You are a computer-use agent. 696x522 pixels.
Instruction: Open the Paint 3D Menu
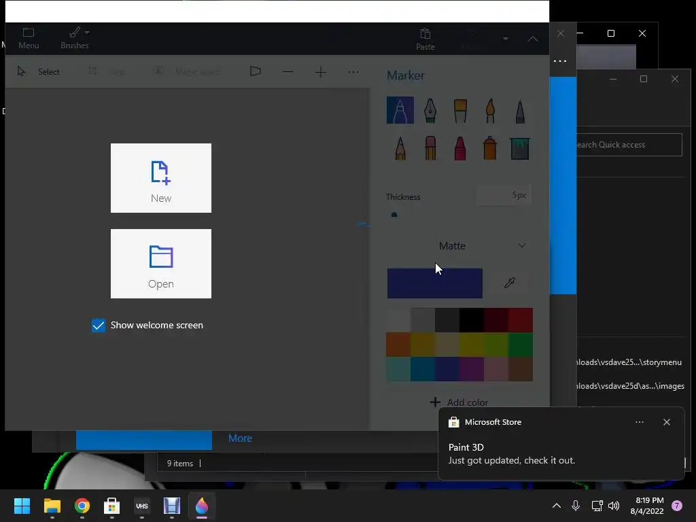[x=29, y=38]
